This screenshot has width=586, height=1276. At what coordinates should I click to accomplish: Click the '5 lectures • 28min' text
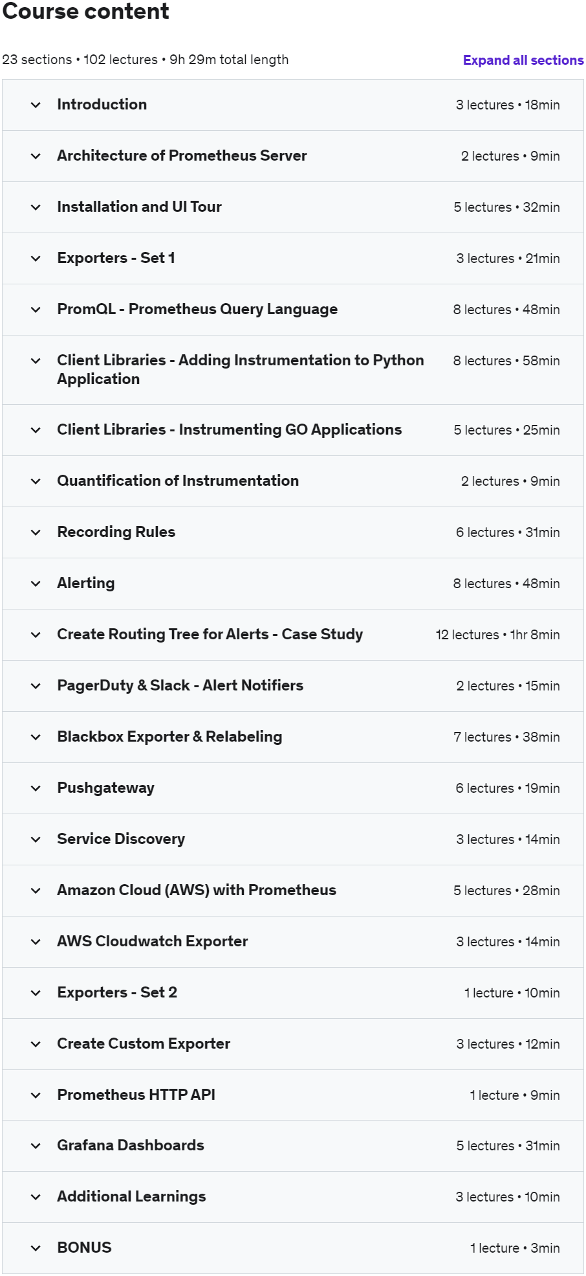(507, 891)
